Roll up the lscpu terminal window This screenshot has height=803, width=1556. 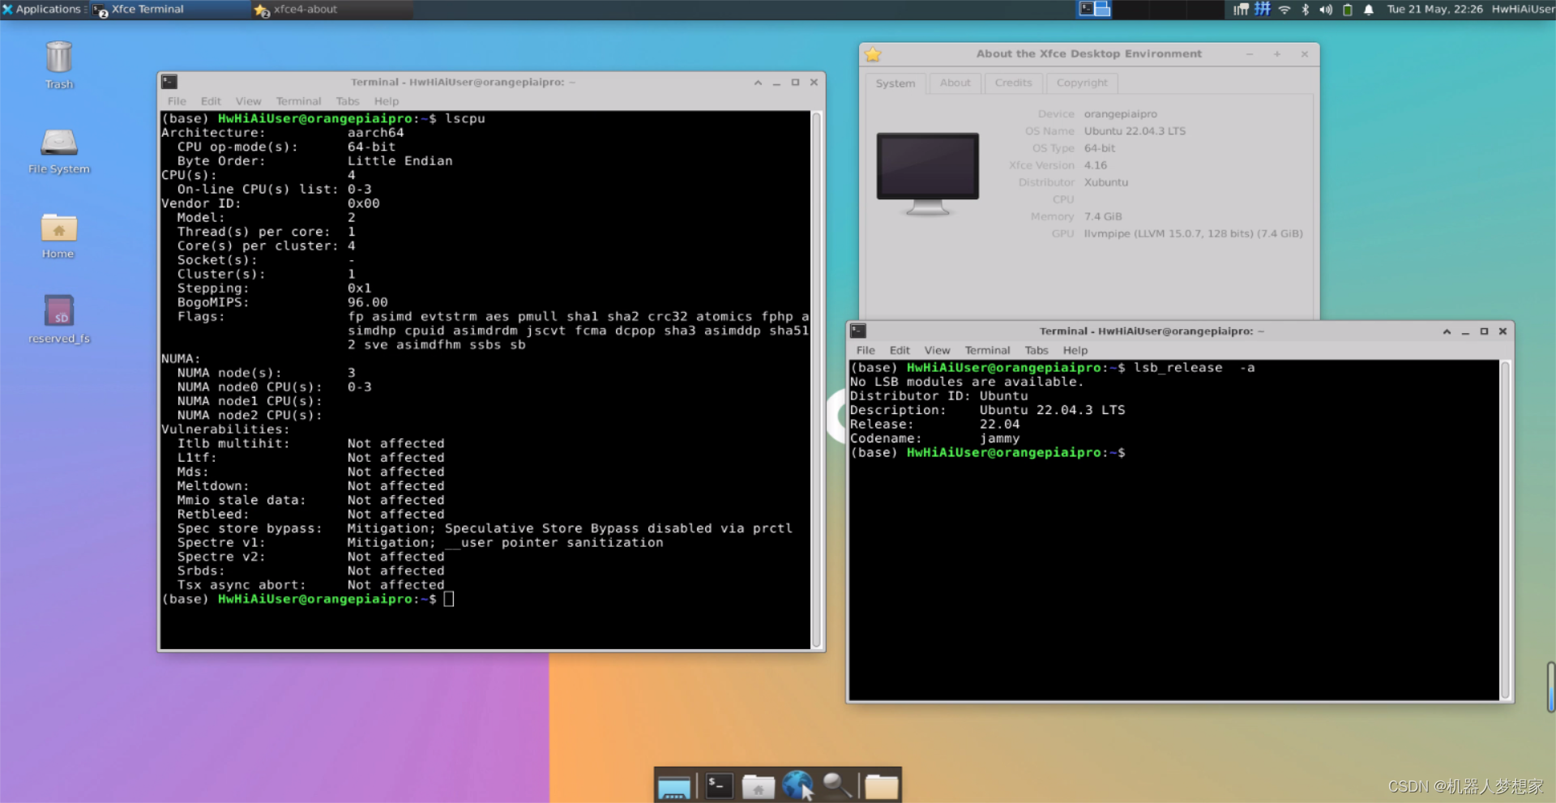click(758, 82)
